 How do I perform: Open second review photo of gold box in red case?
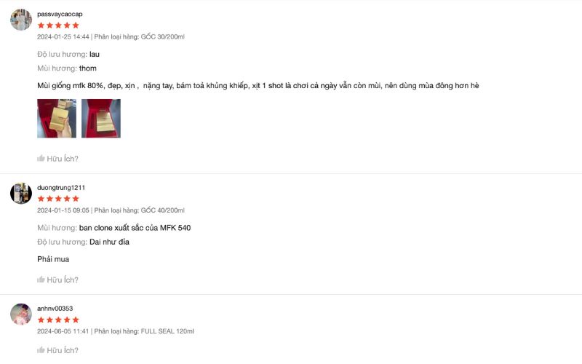[x=101, y=119]
